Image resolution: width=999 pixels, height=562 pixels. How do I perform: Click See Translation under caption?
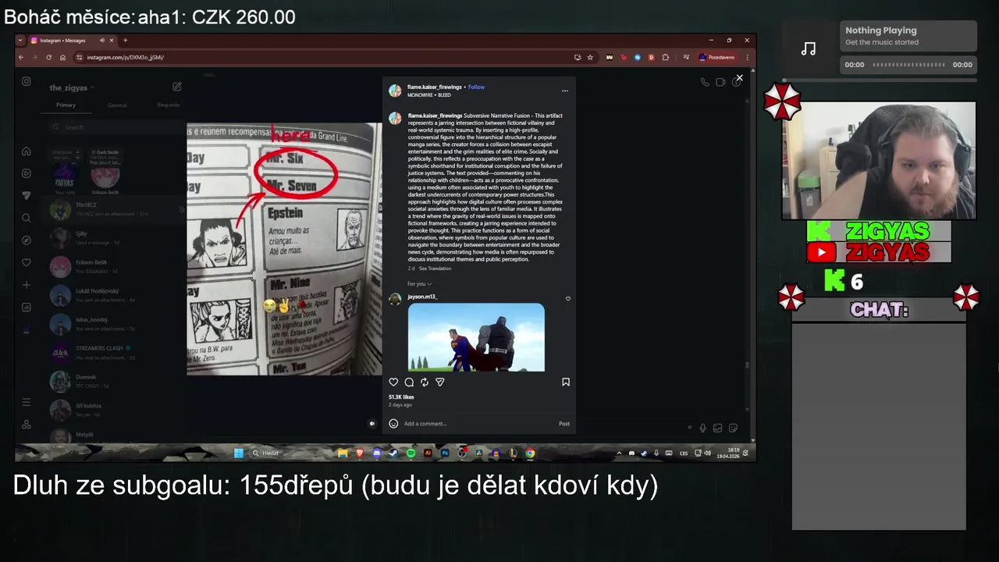(435, 269)
